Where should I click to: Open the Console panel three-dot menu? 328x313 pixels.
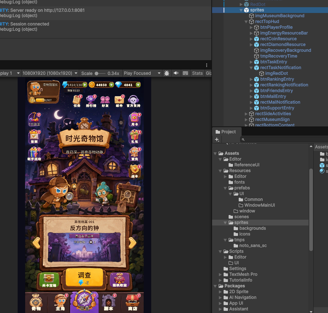tap(207, 65)
